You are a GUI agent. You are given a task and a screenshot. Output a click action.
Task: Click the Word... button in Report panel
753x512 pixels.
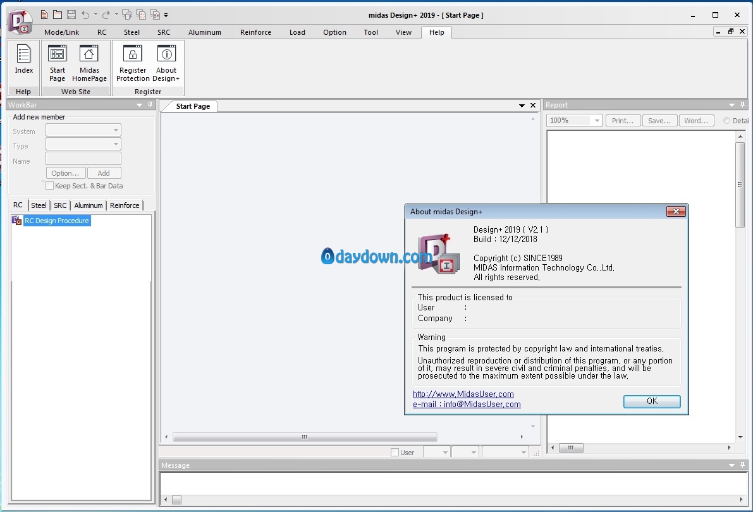(696, 121)
